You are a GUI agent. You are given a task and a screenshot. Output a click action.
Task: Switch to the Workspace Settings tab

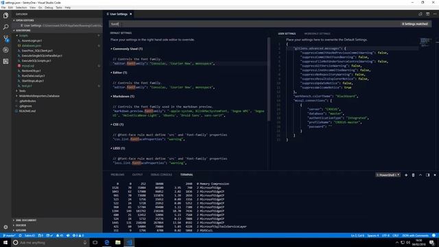click(317, 34)
